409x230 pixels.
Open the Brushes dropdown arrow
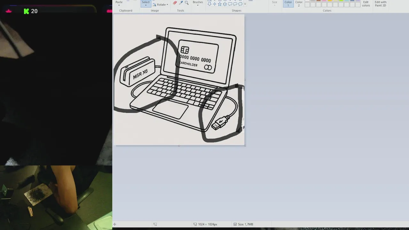[x=198, y=5]
